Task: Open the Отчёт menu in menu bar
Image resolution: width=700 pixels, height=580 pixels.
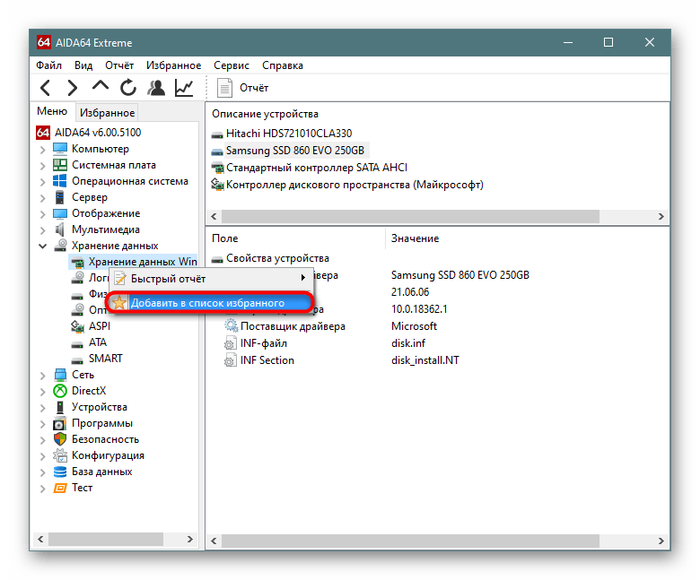Action: coord(119,65)
